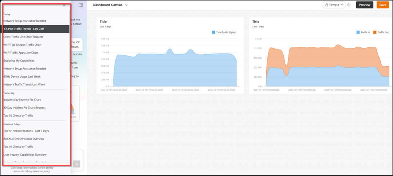Image resolution: width=393 pixels, height=176 pixels.
Task: Toggle the Traffic In legend entry
Action: coord(363,32)
